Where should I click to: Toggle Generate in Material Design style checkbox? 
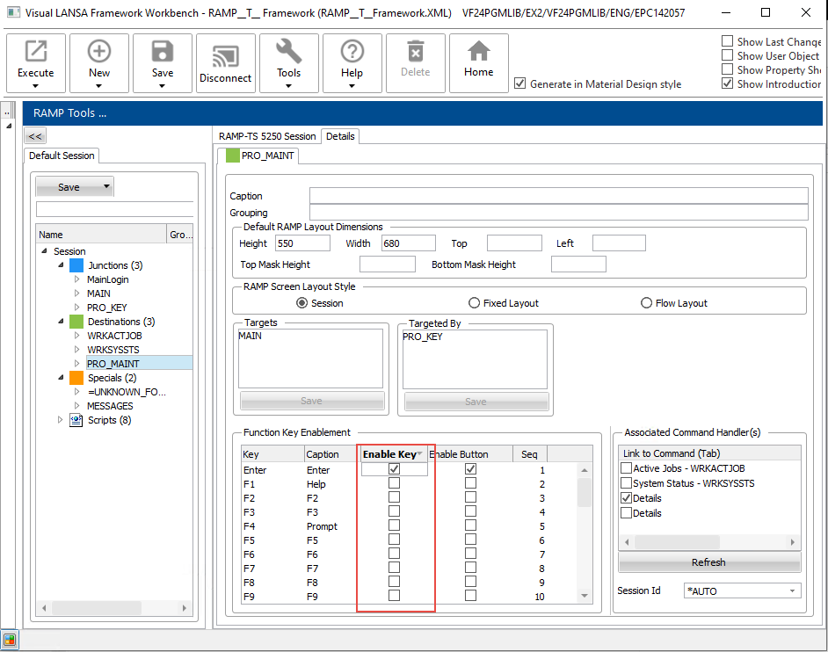tap(520, 84)
